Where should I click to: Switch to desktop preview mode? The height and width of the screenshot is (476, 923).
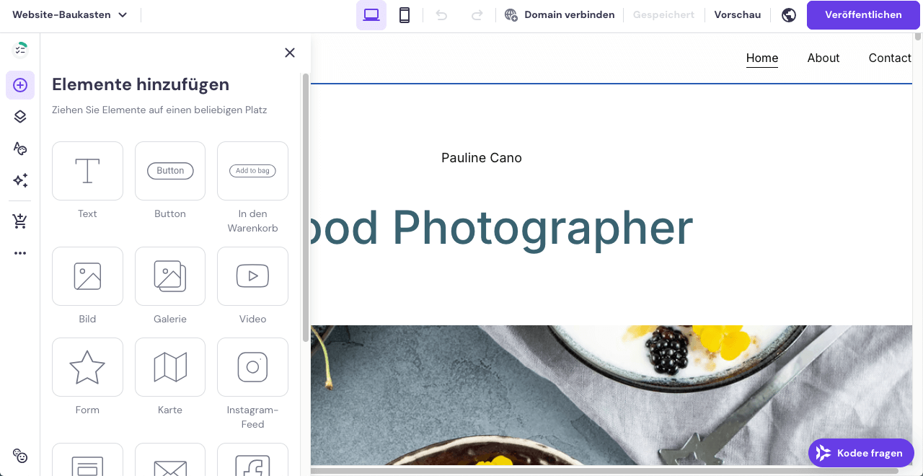[371, 15]
